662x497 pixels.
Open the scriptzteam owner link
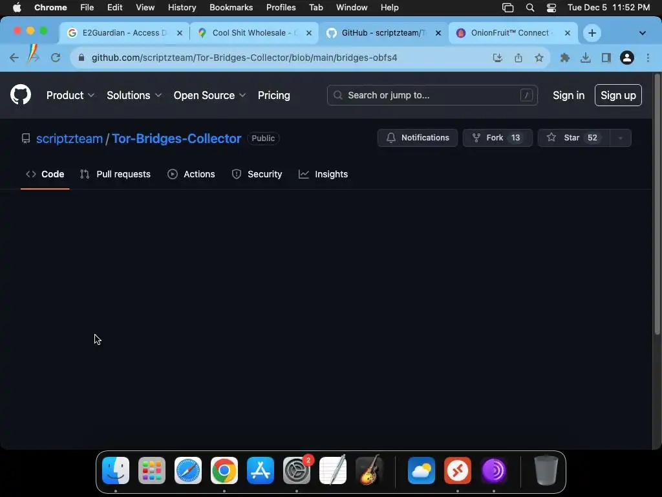click(x=69, y=138)
